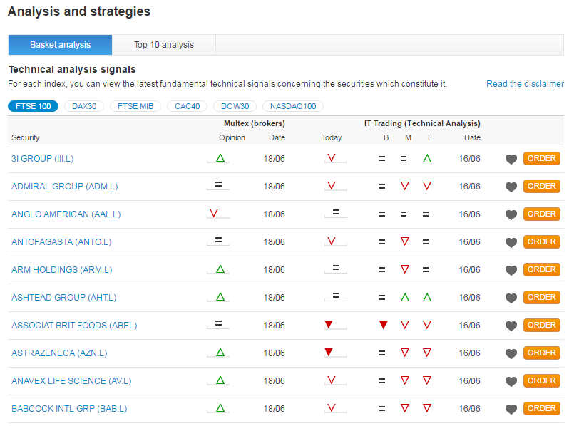Screen dimensions: 569x426
Task: Click heart icon for ASTRAZENECA
Action: 511,354
